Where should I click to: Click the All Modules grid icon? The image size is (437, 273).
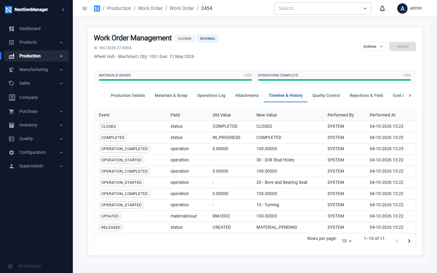click(x=10, y=266)
